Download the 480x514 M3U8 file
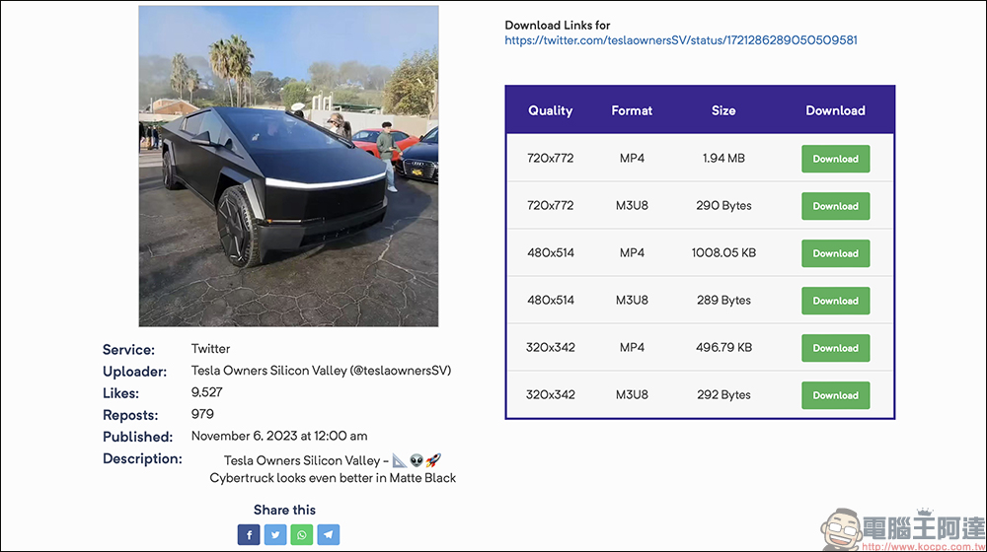This screenshot has height=552, width=987. point(835,301)
